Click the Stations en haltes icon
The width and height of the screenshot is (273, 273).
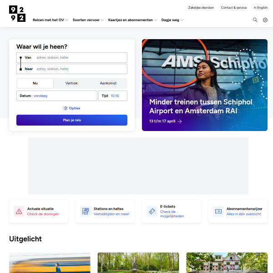pyautogui.click(x=86, y=211)
